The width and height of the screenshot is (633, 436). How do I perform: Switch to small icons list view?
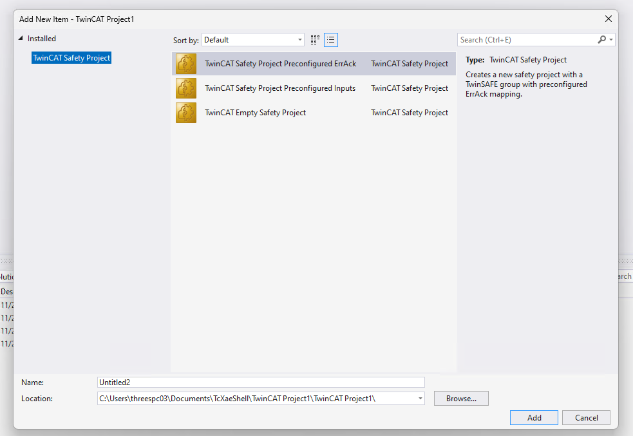click(x=330, y=40)
